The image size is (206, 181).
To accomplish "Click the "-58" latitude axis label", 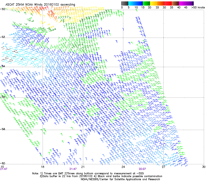I will [3, 129].
